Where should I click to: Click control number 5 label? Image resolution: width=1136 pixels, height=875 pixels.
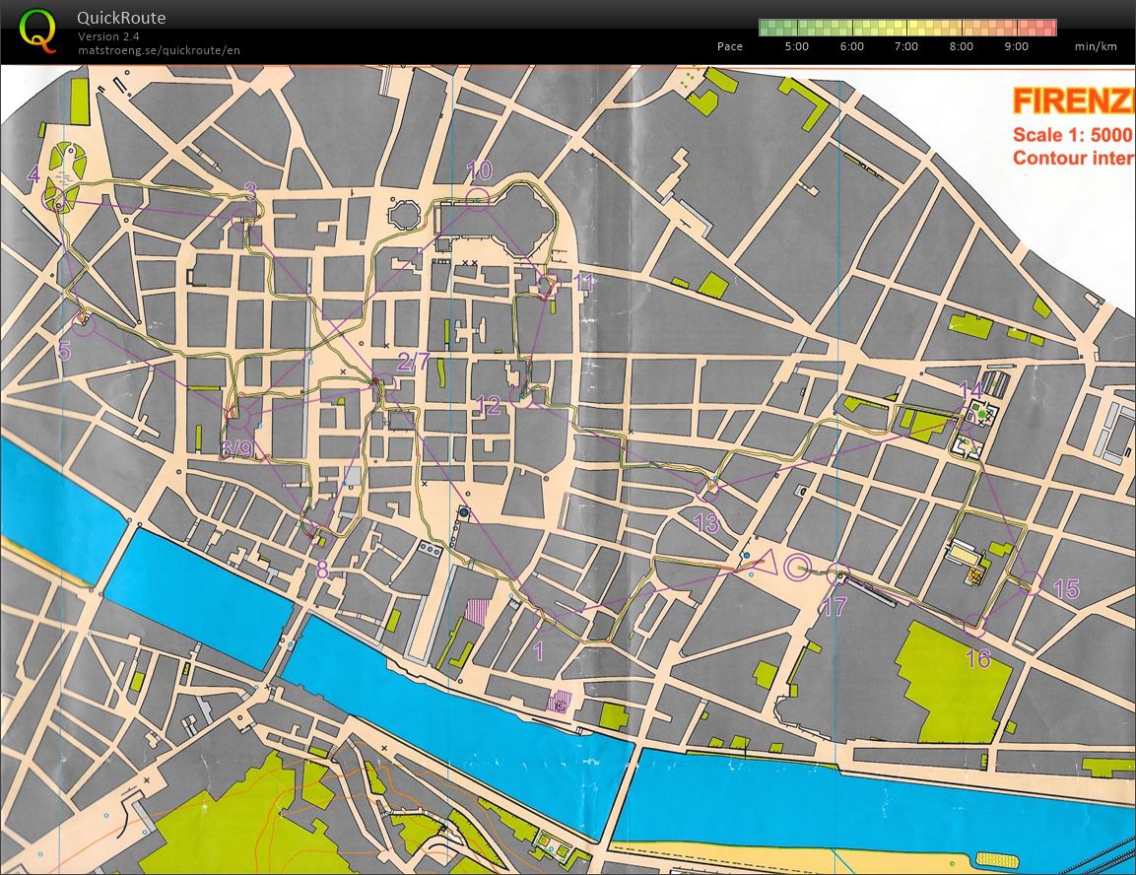(64, 351)
